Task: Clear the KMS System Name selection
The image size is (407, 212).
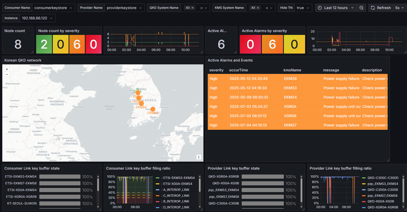Action: click(x=267, y=8)
